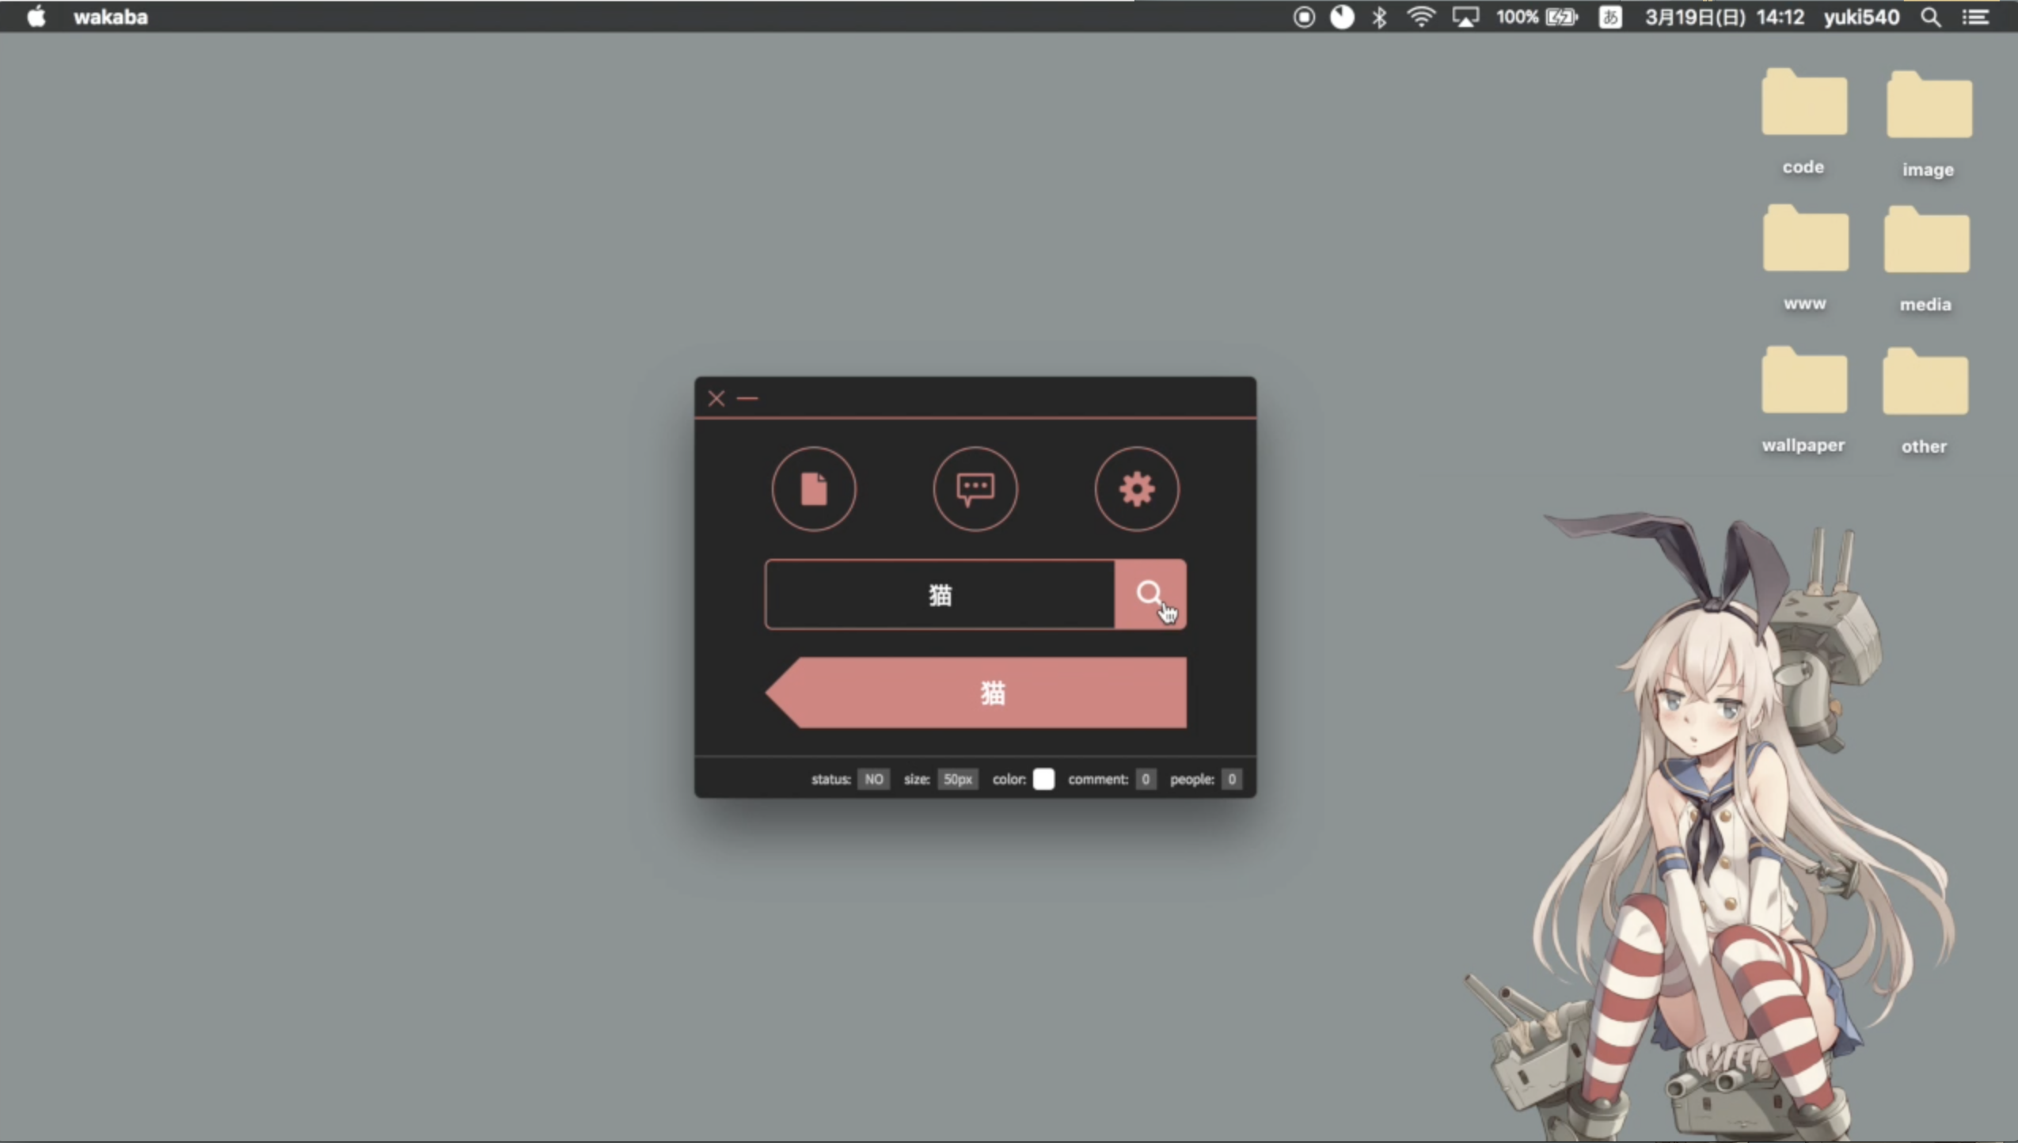Click the Bluetooth menu bar icon
Screen dimensions: 2018x1143
coord(1379,17)
